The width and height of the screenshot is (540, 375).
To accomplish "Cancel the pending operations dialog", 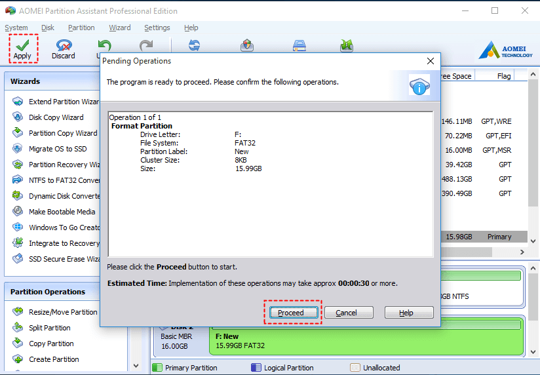I will click(x=349, y=313).
